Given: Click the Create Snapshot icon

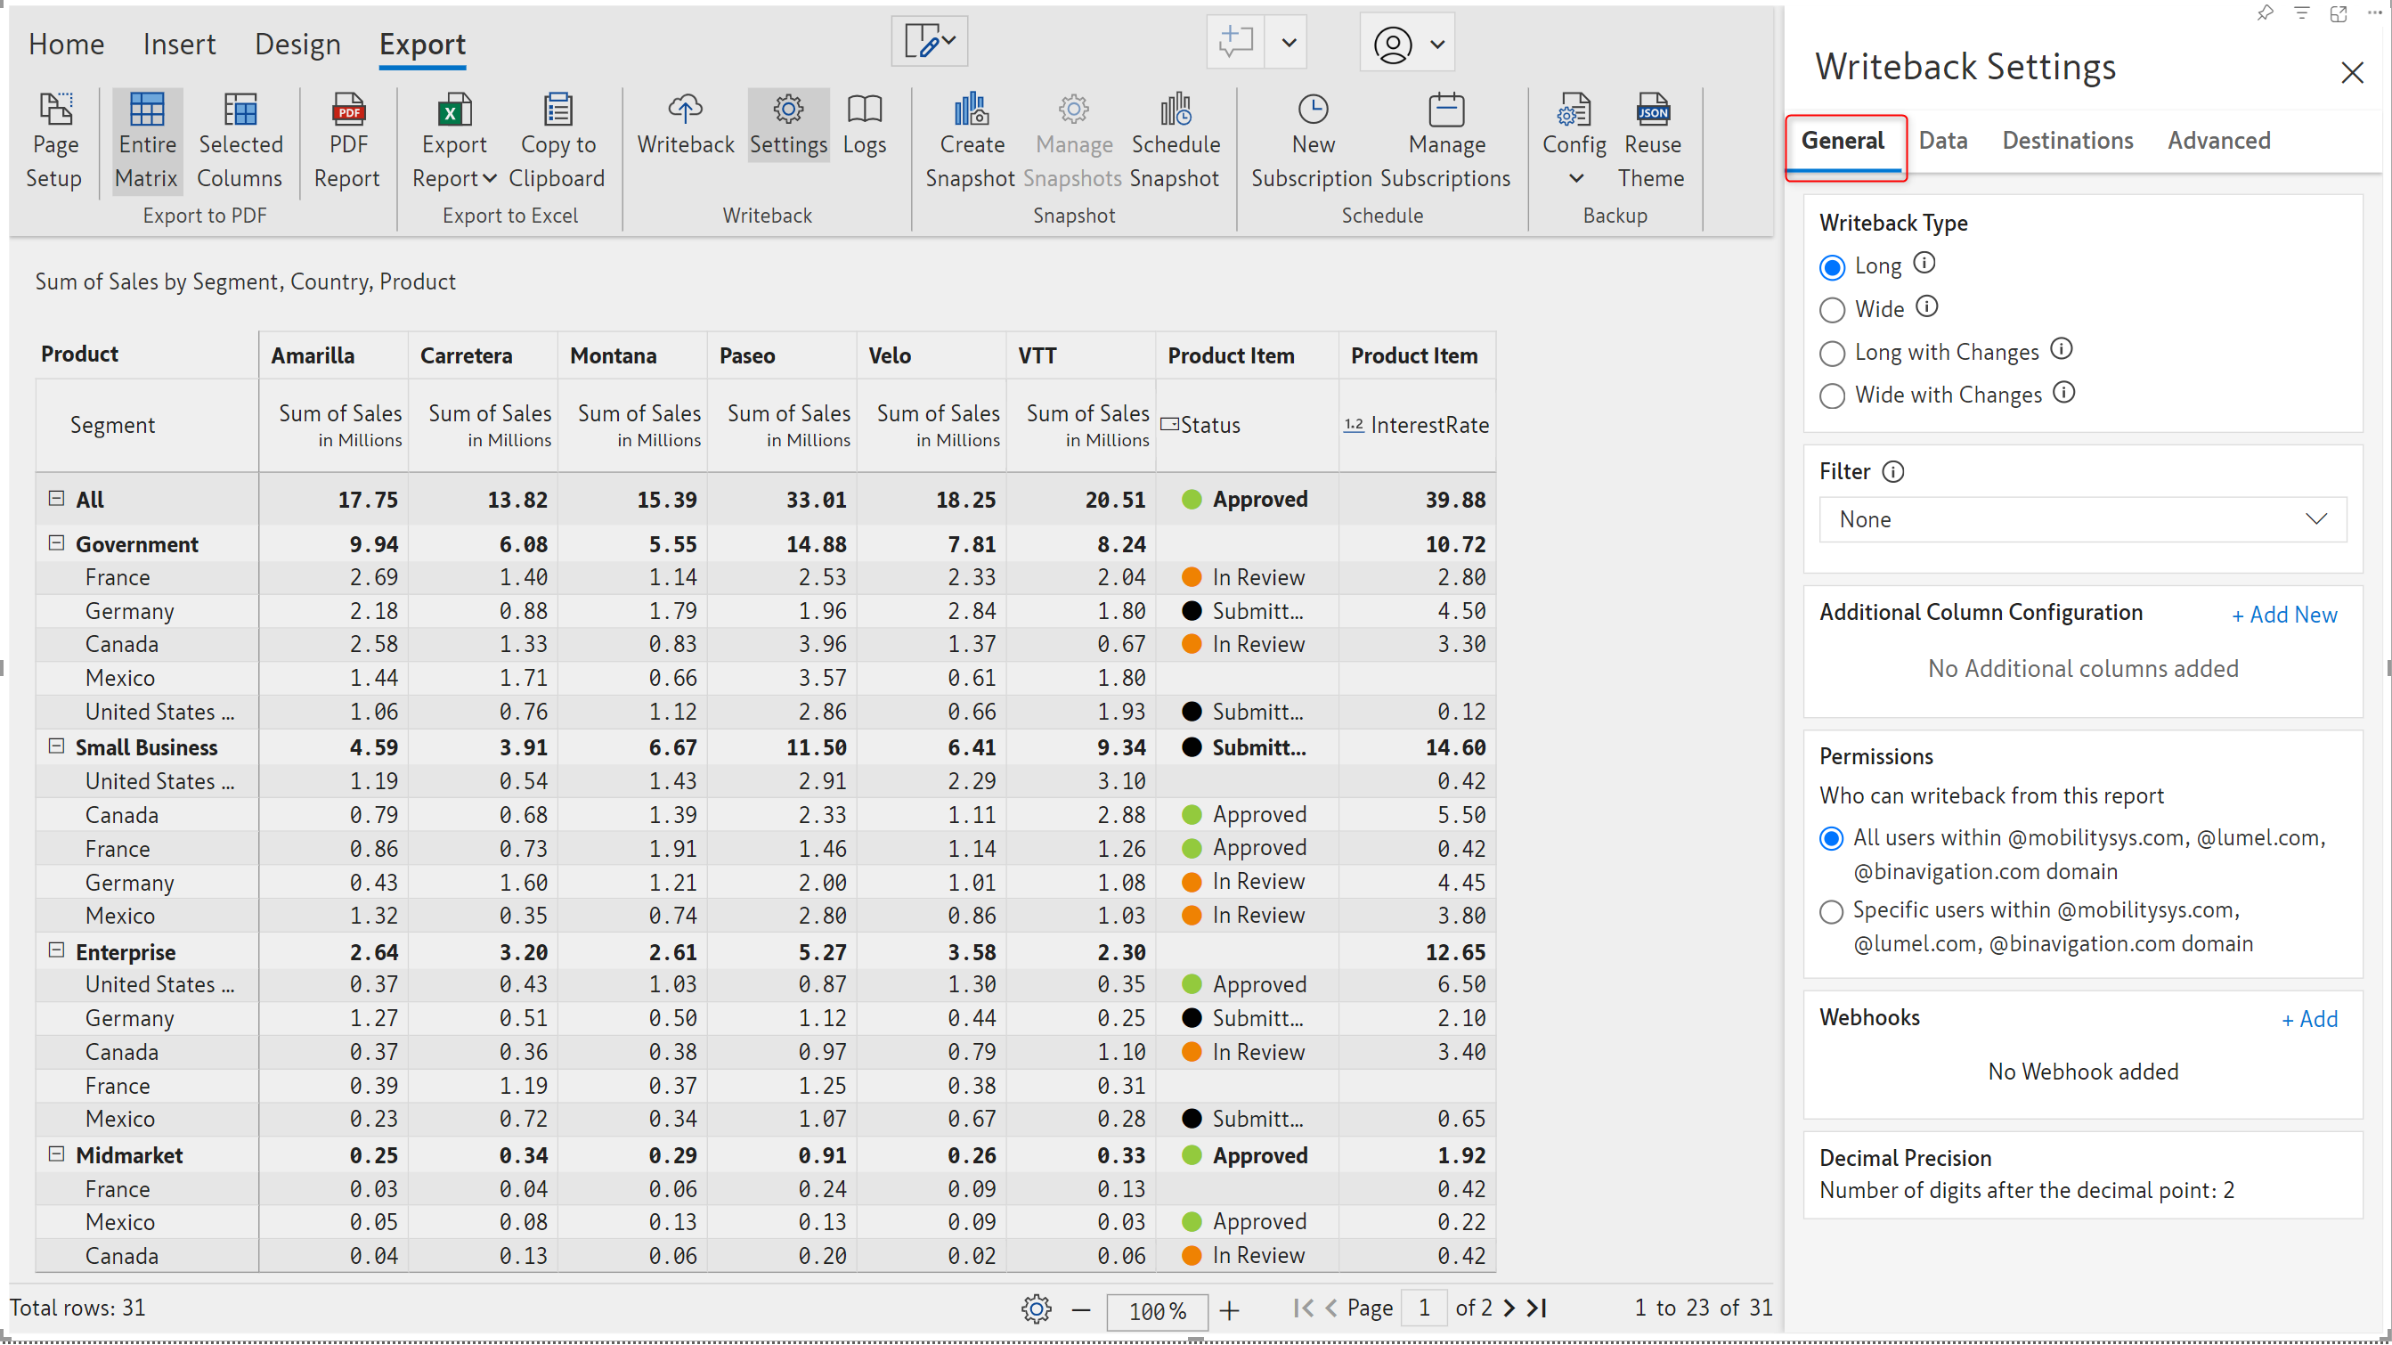Looking at the screenshot, I should pyautogui.click(x=971, y=110).
